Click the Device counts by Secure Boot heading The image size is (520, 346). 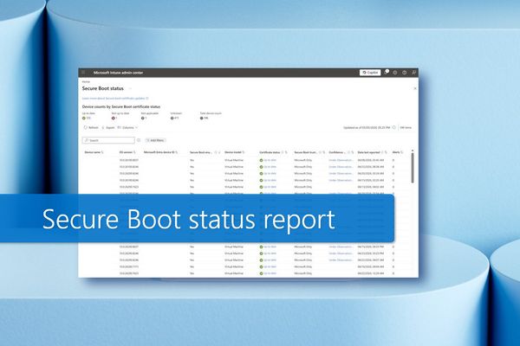[121, 106]
